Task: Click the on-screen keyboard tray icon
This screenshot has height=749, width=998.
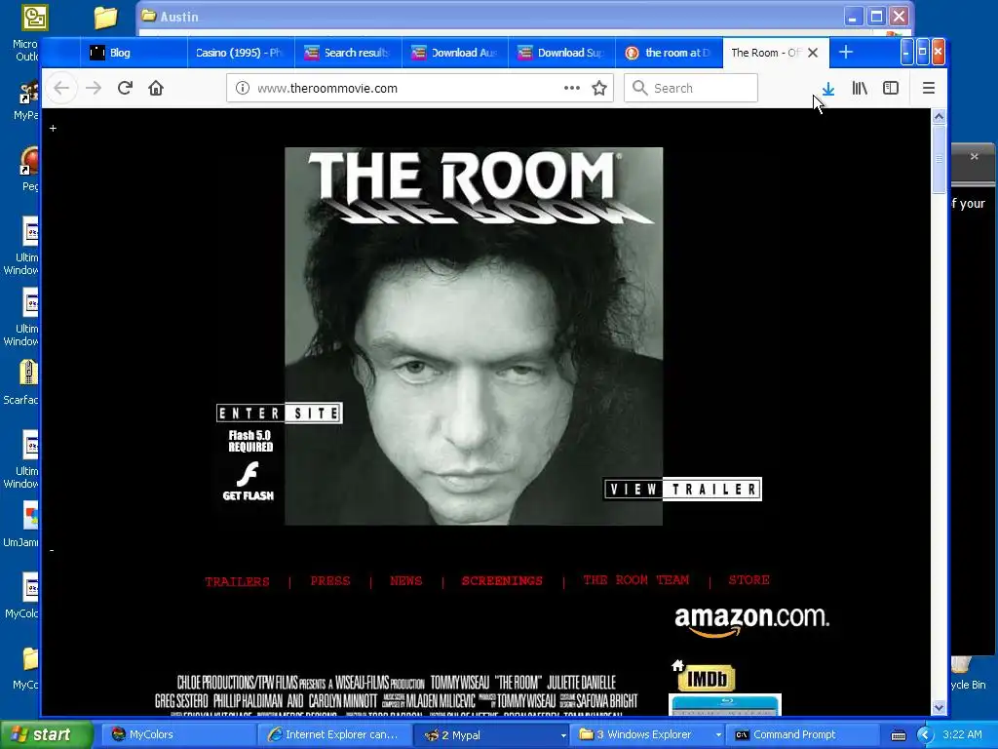Action: (x=898, y=735)
